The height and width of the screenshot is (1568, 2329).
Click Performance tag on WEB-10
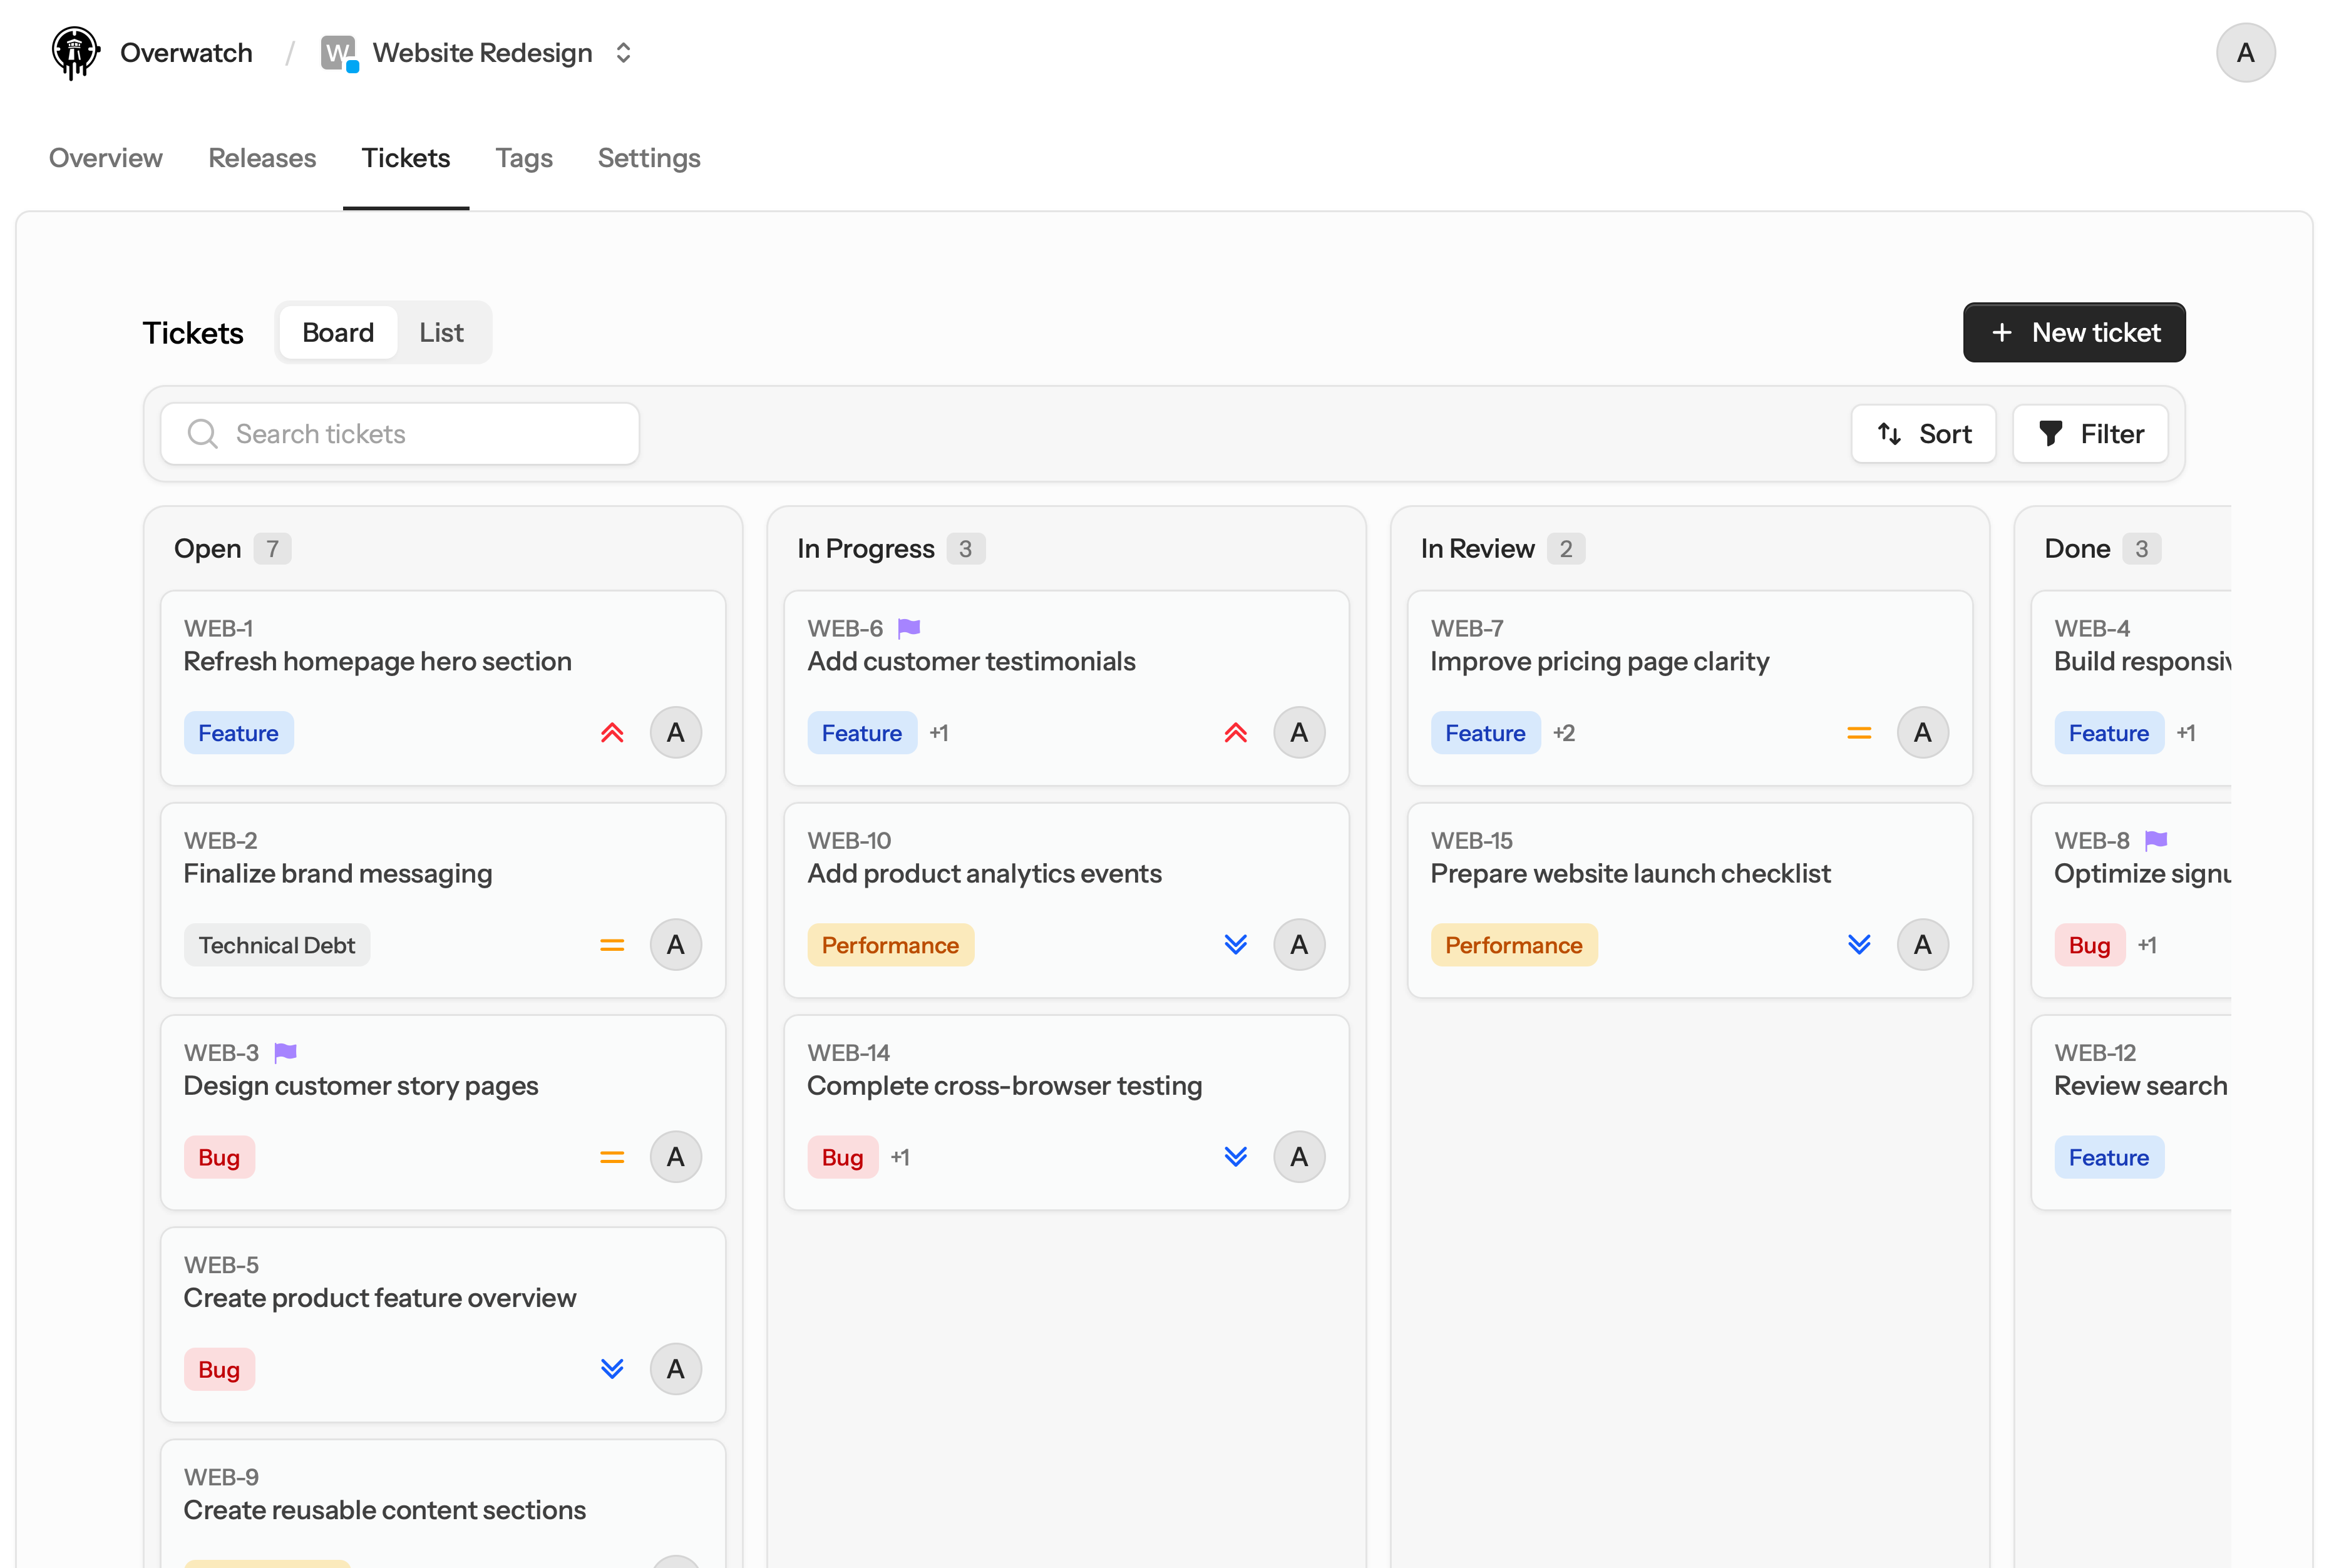[890, 945]
